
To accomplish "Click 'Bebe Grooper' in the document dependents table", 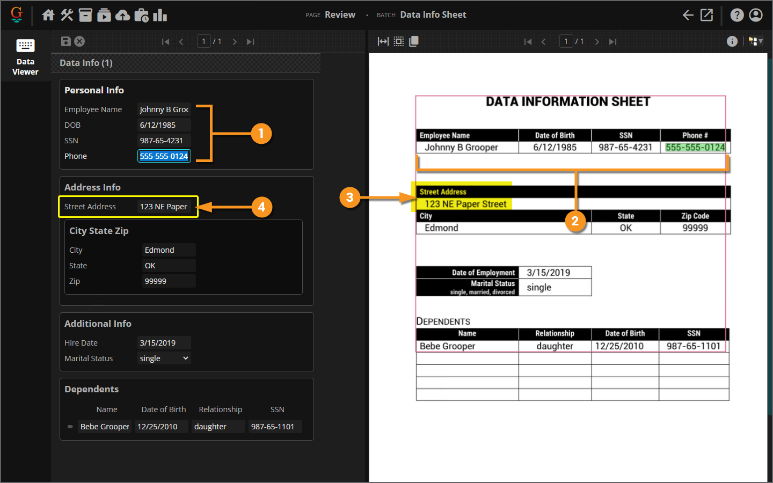I will (447, 346).
